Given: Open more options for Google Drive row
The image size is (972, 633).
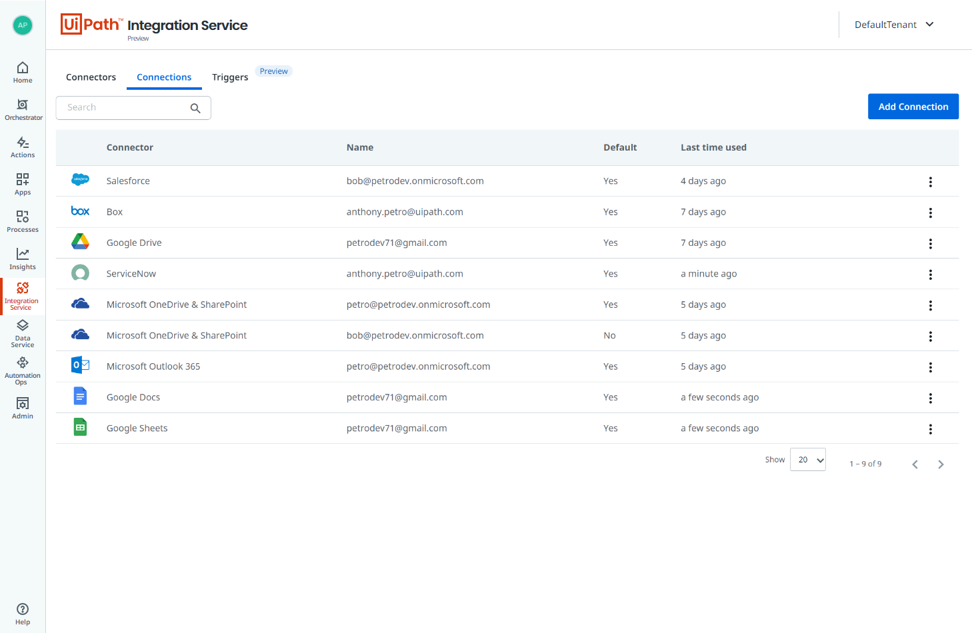Looking at the screenshot, I should pos(931,244).
